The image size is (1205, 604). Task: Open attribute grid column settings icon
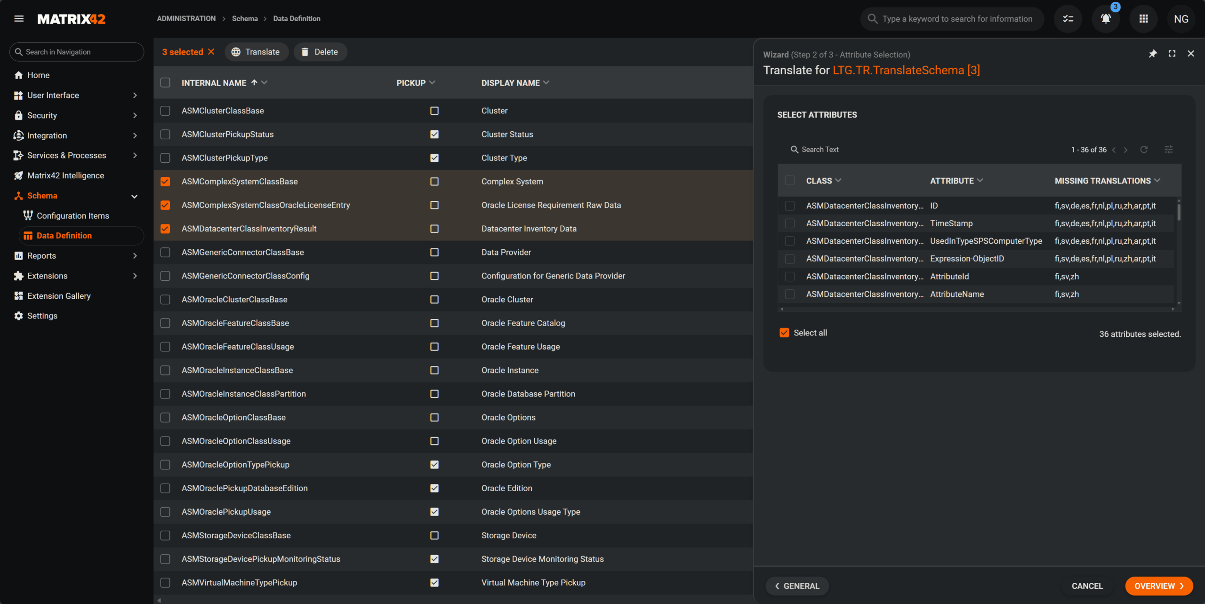(1169, 150)
